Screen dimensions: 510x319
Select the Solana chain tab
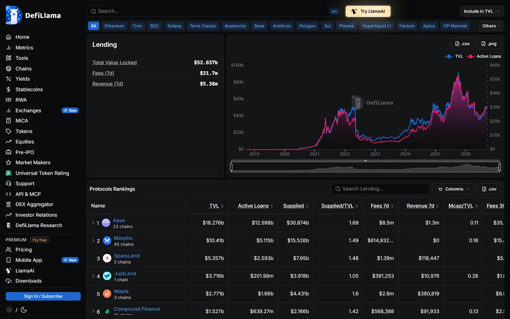[x=174, y=26]
